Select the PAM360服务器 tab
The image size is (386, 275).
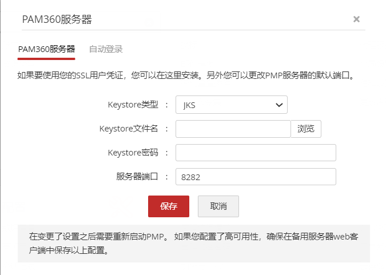point(46,49)
